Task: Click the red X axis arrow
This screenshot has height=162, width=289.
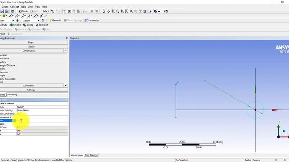Action: [x=276, y=110]
